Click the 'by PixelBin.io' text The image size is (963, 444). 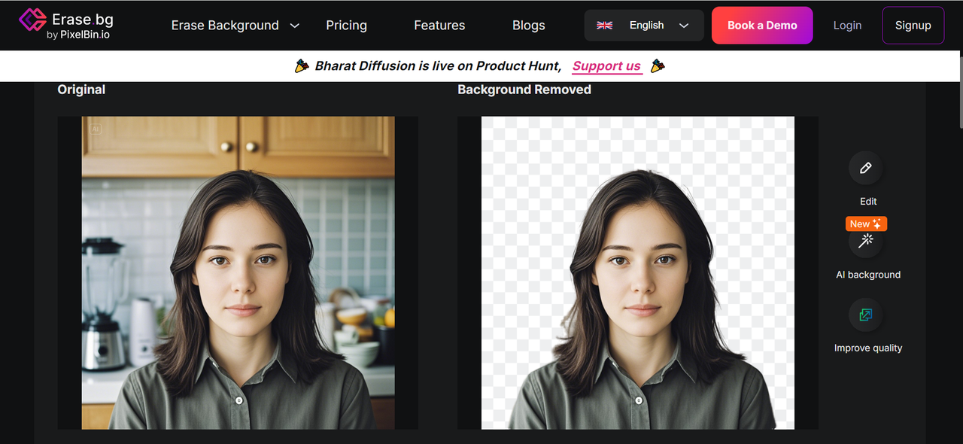(x=78, y=35)
